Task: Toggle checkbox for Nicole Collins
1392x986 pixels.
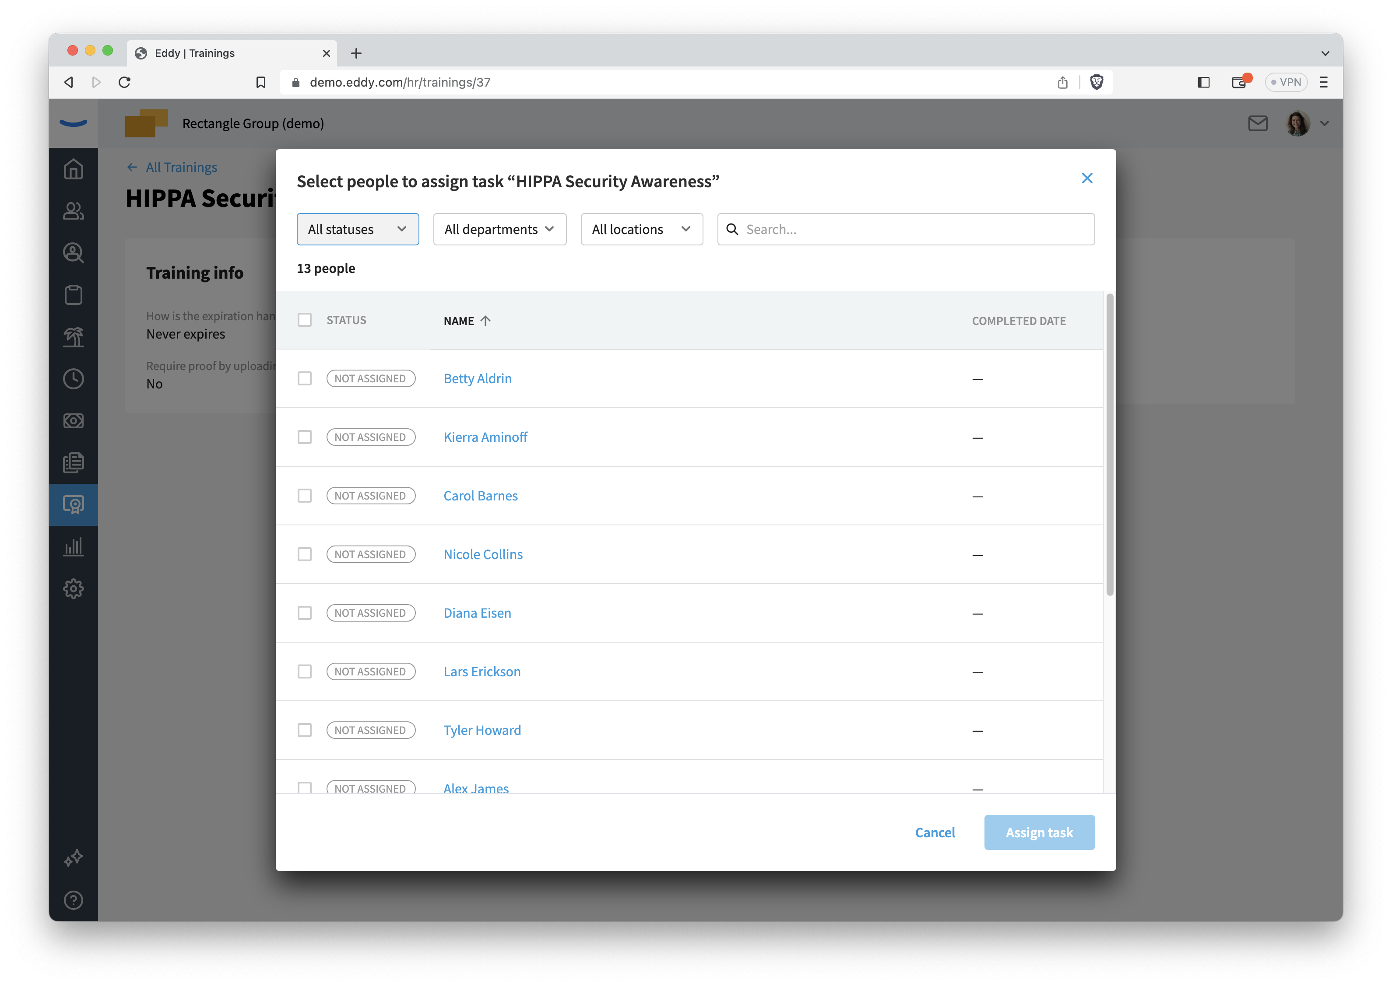Action: coord(303,554)
